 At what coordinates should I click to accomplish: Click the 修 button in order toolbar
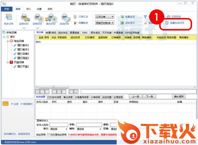coord(47,92)
